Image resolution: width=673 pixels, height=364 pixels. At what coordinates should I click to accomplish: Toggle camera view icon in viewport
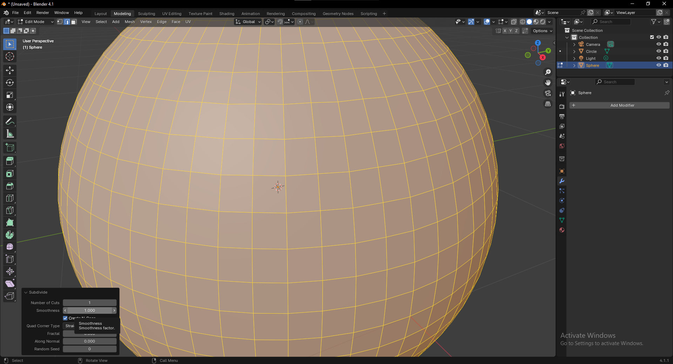tap(548, 93)
